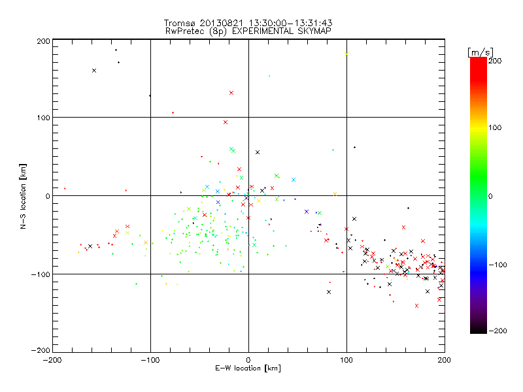Click the '[m/s]' colorbar unit label
This screenshot has height=392, width=523.
pyautogui.click(x=481, y=52)
